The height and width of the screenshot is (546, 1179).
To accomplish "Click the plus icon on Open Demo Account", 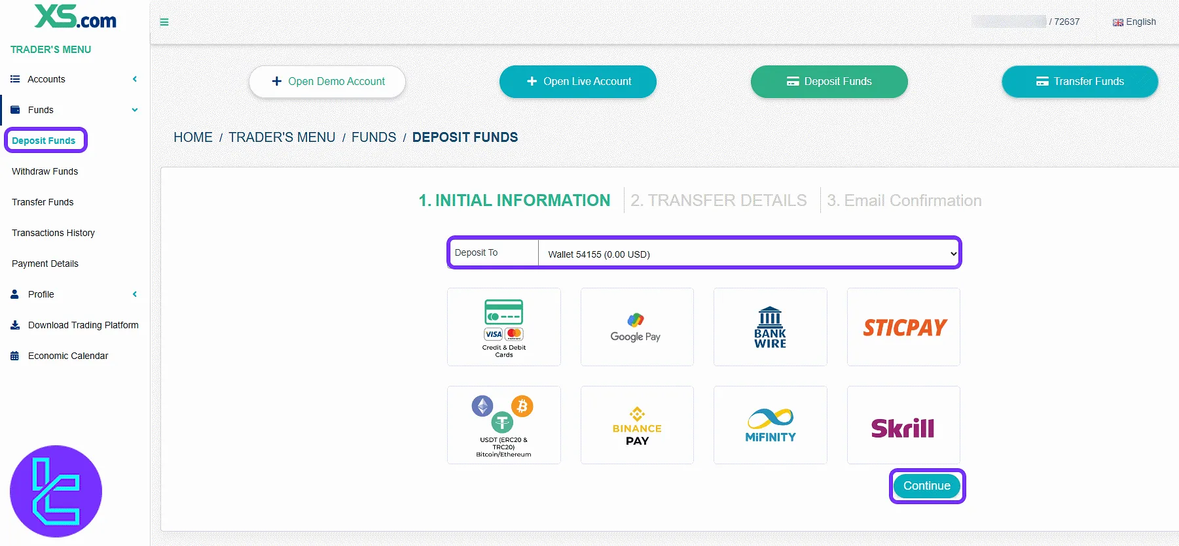I will [277, 81].
